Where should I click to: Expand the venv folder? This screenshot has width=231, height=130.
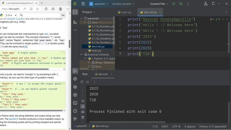coord(85,22)
